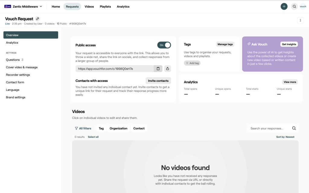Image resolution: width=309 pixels, height=193 pixels.
Task: Click the request ID #19S6Q0sH7e
Action: 78,24
